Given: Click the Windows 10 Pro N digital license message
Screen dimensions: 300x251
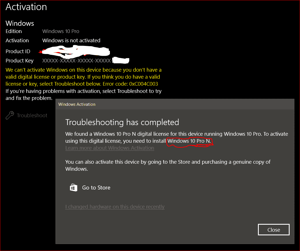Looking at the screenshot, I should coord(177,137).
